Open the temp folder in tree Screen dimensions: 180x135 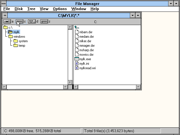pyautogui.click(x=22, y=46)
